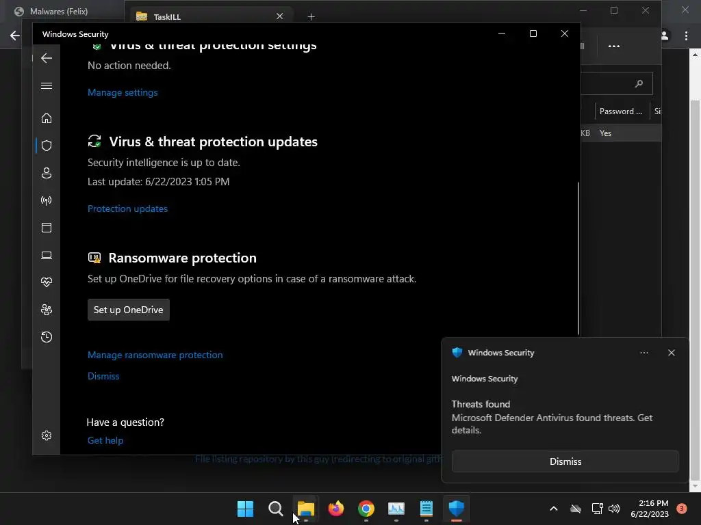Open the browser three-dot menu
Image resolution: width=701 pixels, height=525 pixels.
click(686, 36)
